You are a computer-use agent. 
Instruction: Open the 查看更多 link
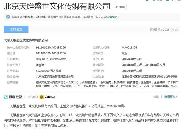[x=171, y=97]
